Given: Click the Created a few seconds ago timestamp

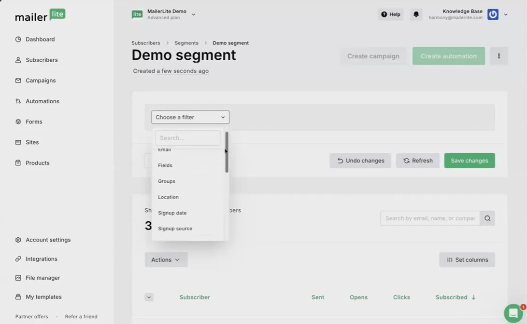Looking at the screenshot, I should (171, 71).
